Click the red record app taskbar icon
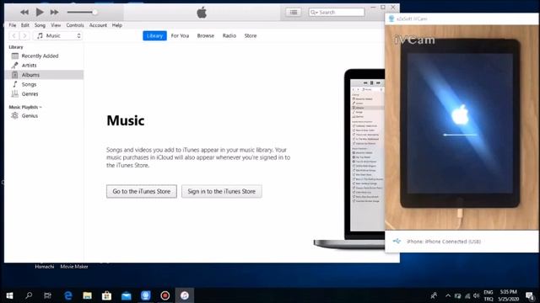Image resolution: width=540 pixels, height=303 pixels. coord(165,295)
